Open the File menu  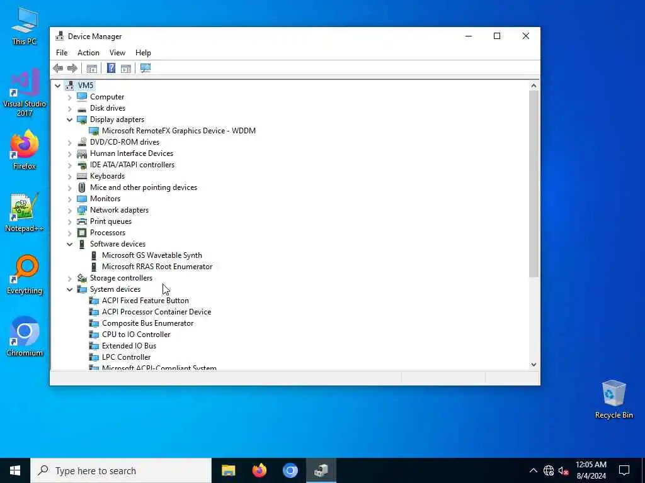(62, 53)
